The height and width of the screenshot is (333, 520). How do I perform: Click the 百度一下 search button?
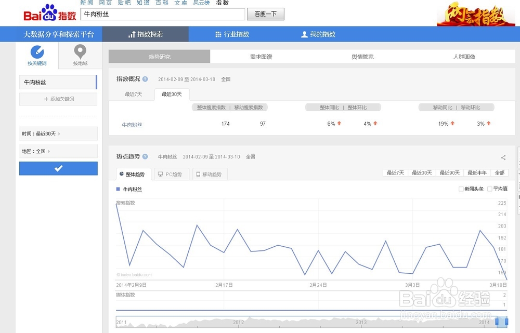[265, 14]
